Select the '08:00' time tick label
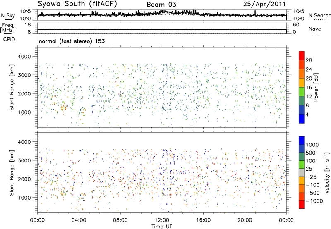 click(120, 220)
